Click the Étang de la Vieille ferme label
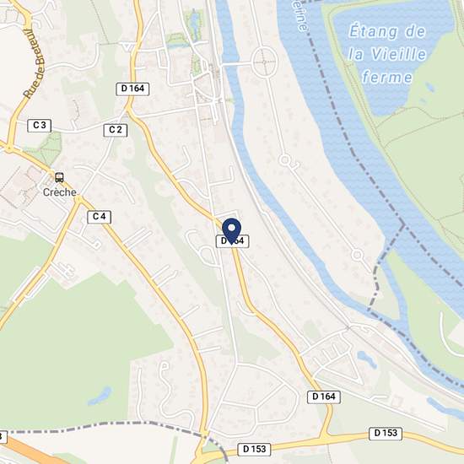The width and height of the screenshot is (464, 464). tap(387, 54)
